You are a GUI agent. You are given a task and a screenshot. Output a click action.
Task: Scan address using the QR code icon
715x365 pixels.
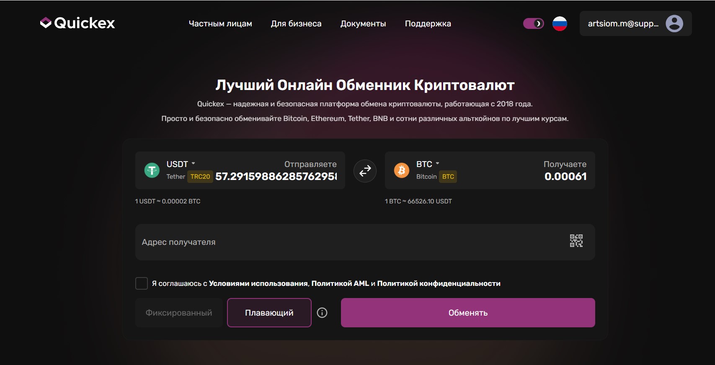point(576,241)
